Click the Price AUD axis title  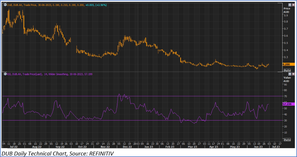[287, 10]
